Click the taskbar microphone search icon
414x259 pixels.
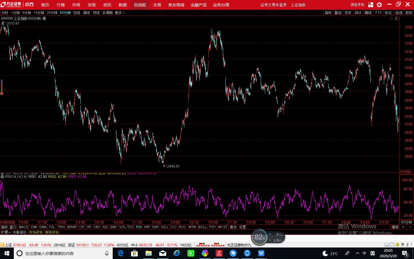click(107, 253)
